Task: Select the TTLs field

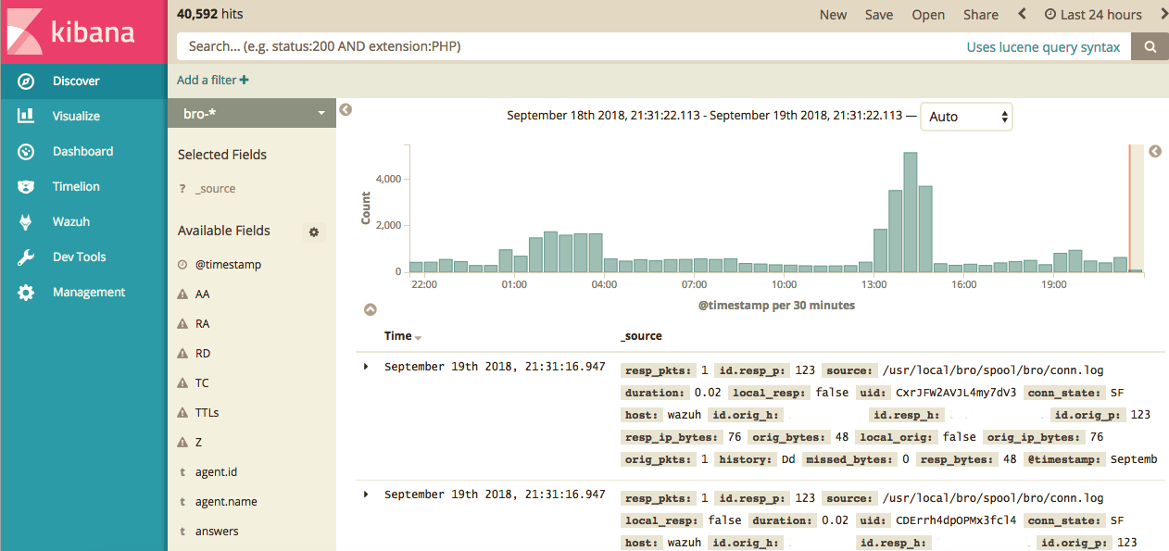Action: click(x=207, y=413)
